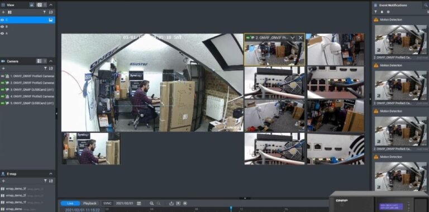Switch to Playback mode
Image resolution: width=429 pixels, height=212 pixels.
pyautogui.click(x=90, y=203)
